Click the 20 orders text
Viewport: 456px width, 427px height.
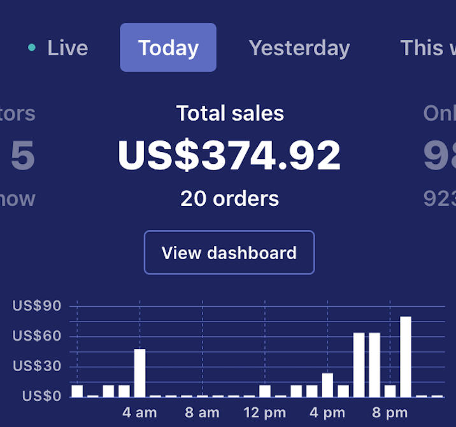click(x=229, y=198)
